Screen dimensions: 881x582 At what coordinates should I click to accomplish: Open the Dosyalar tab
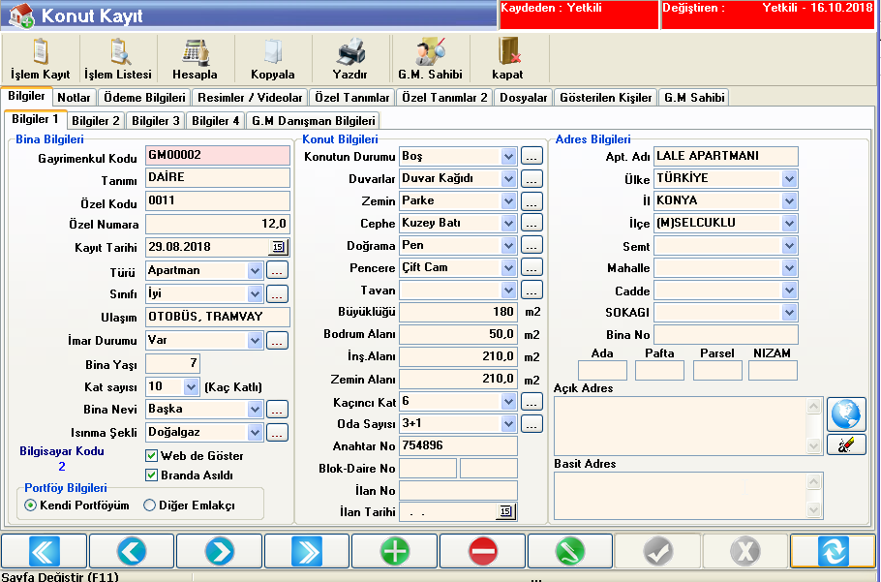coord(523,98)
